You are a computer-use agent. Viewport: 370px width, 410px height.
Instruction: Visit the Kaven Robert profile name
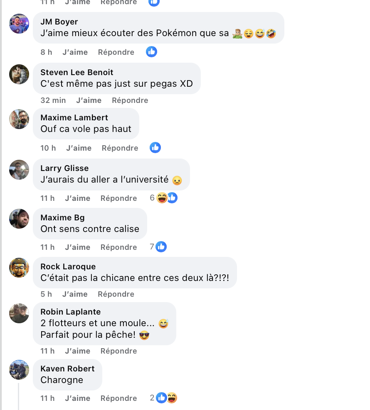pyautogui.click(x=68, y=369)
